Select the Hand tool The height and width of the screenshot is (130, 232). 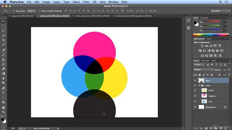(x=3, y=108)
